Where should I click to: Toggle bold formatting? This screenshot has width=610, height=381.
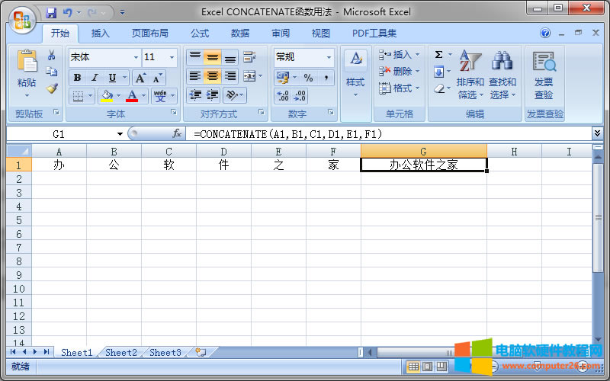(78, 78)
